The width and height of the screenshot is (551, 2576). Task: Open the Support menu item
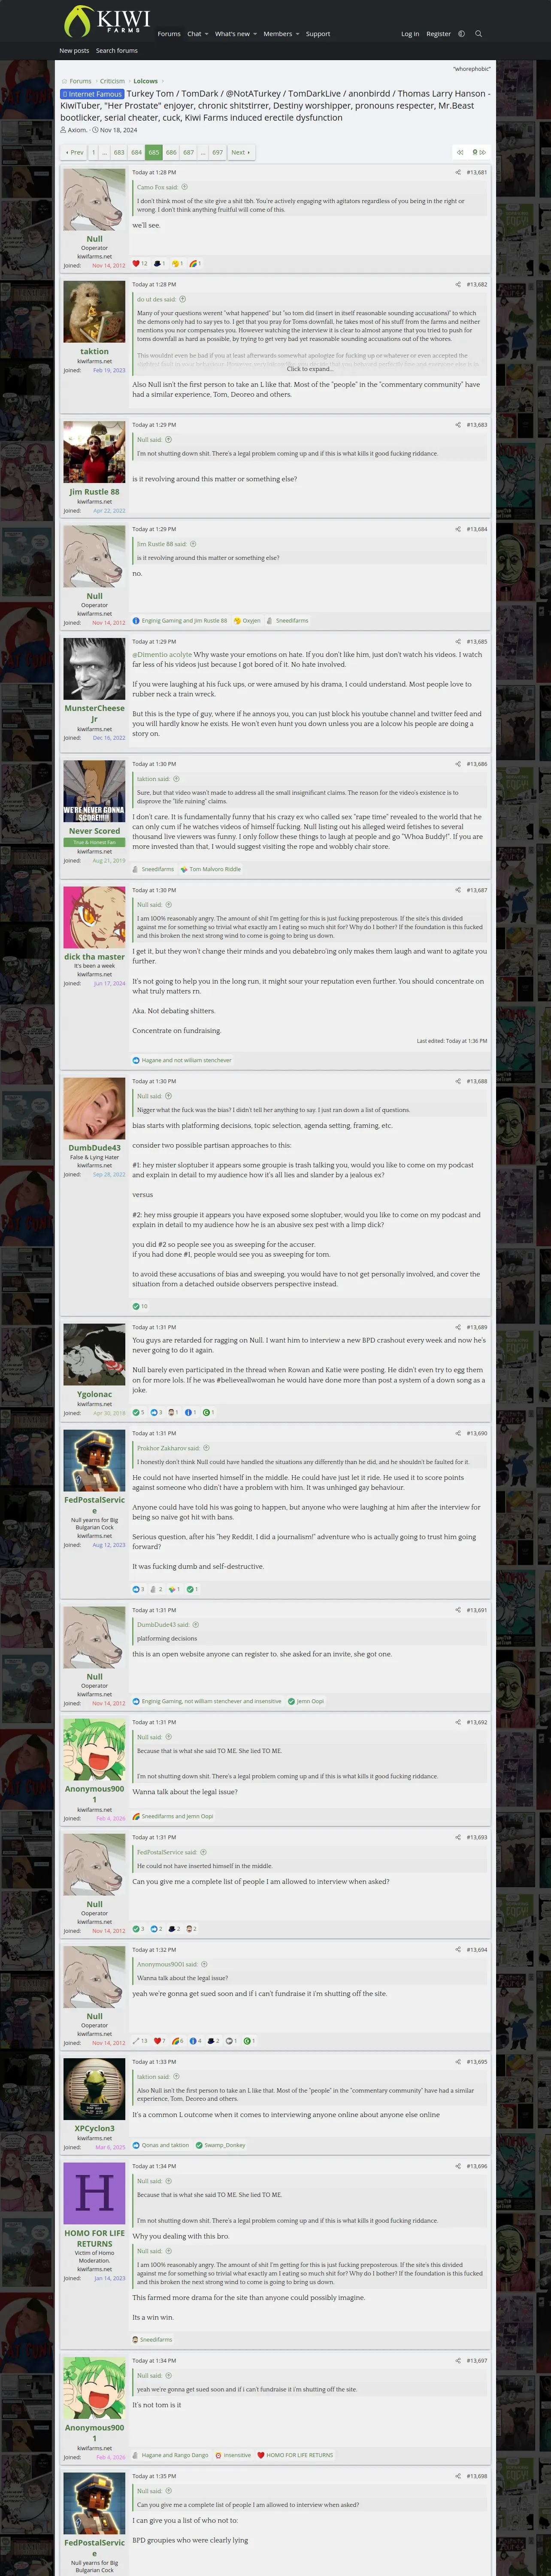pos(318,34)
